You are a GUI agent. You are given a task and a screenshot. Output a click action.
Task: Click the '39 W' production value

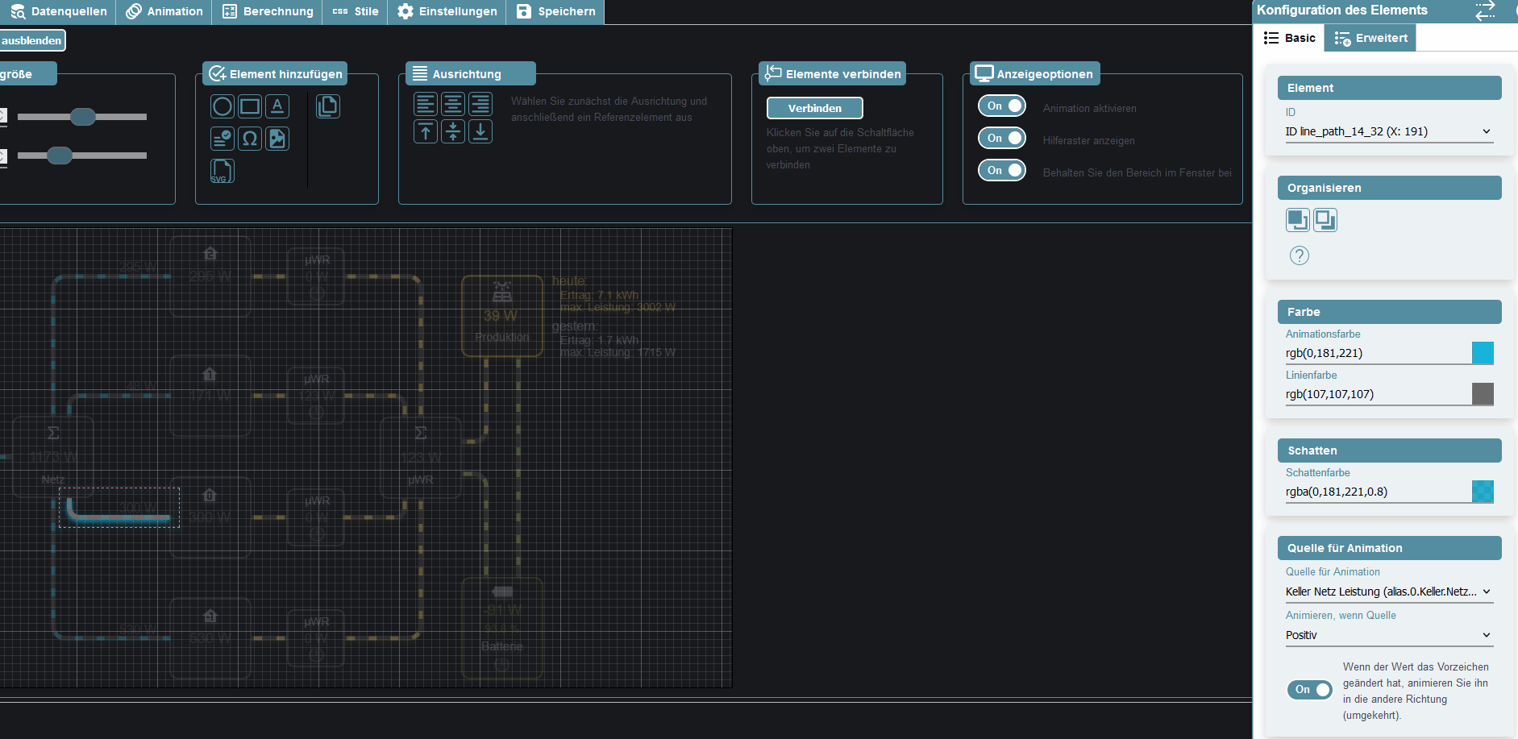(501, 316)
